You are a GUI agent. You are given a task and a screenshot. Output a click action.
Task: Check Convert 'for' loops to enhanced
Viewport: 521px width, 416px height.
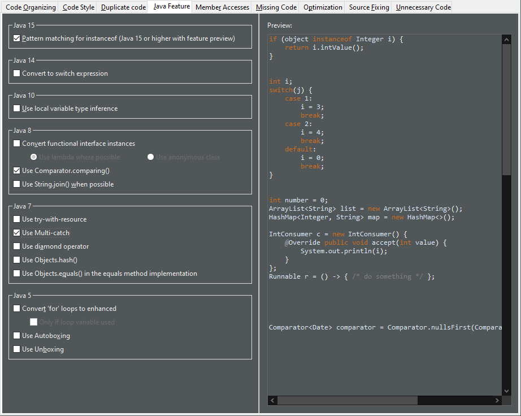click(16, 309)
